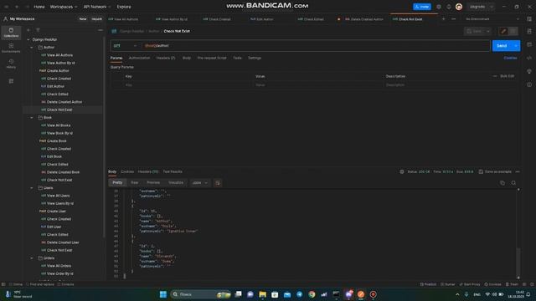The width and height of the screenshot is (536, 301).
Task: Open the code snippet icon on the right sidebar
Action: 529,58
